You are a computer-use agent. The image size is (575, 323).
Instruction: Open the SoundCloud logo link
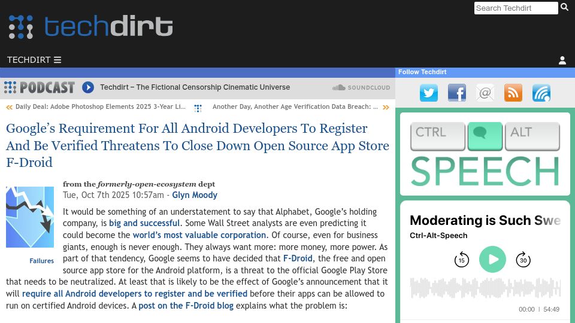(x=361, y=87)
